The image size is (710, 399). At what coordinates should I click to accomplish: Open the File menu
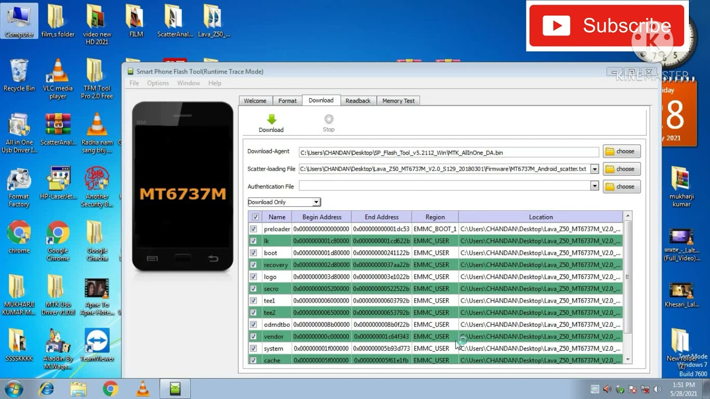pyautogui.click(x=134, y=83)
